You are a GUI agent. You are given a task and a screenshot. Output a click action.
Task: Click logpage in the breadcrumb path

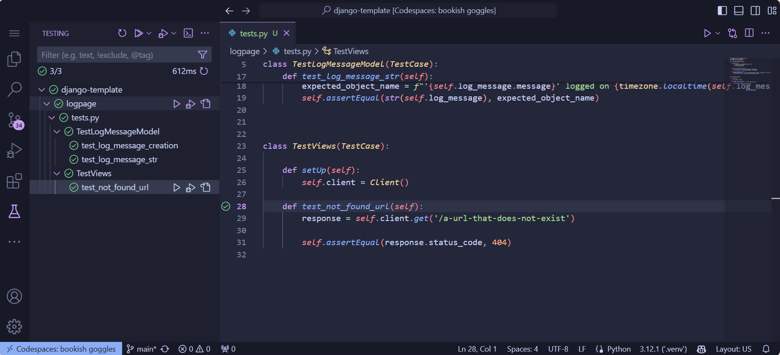tap(245, 51)
